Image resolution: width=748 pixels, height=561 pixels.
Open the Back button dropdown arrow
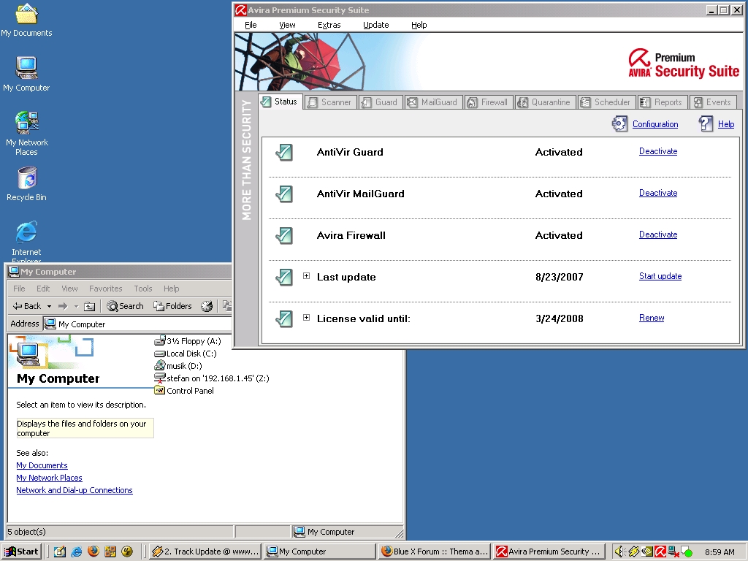click(49, 306)
